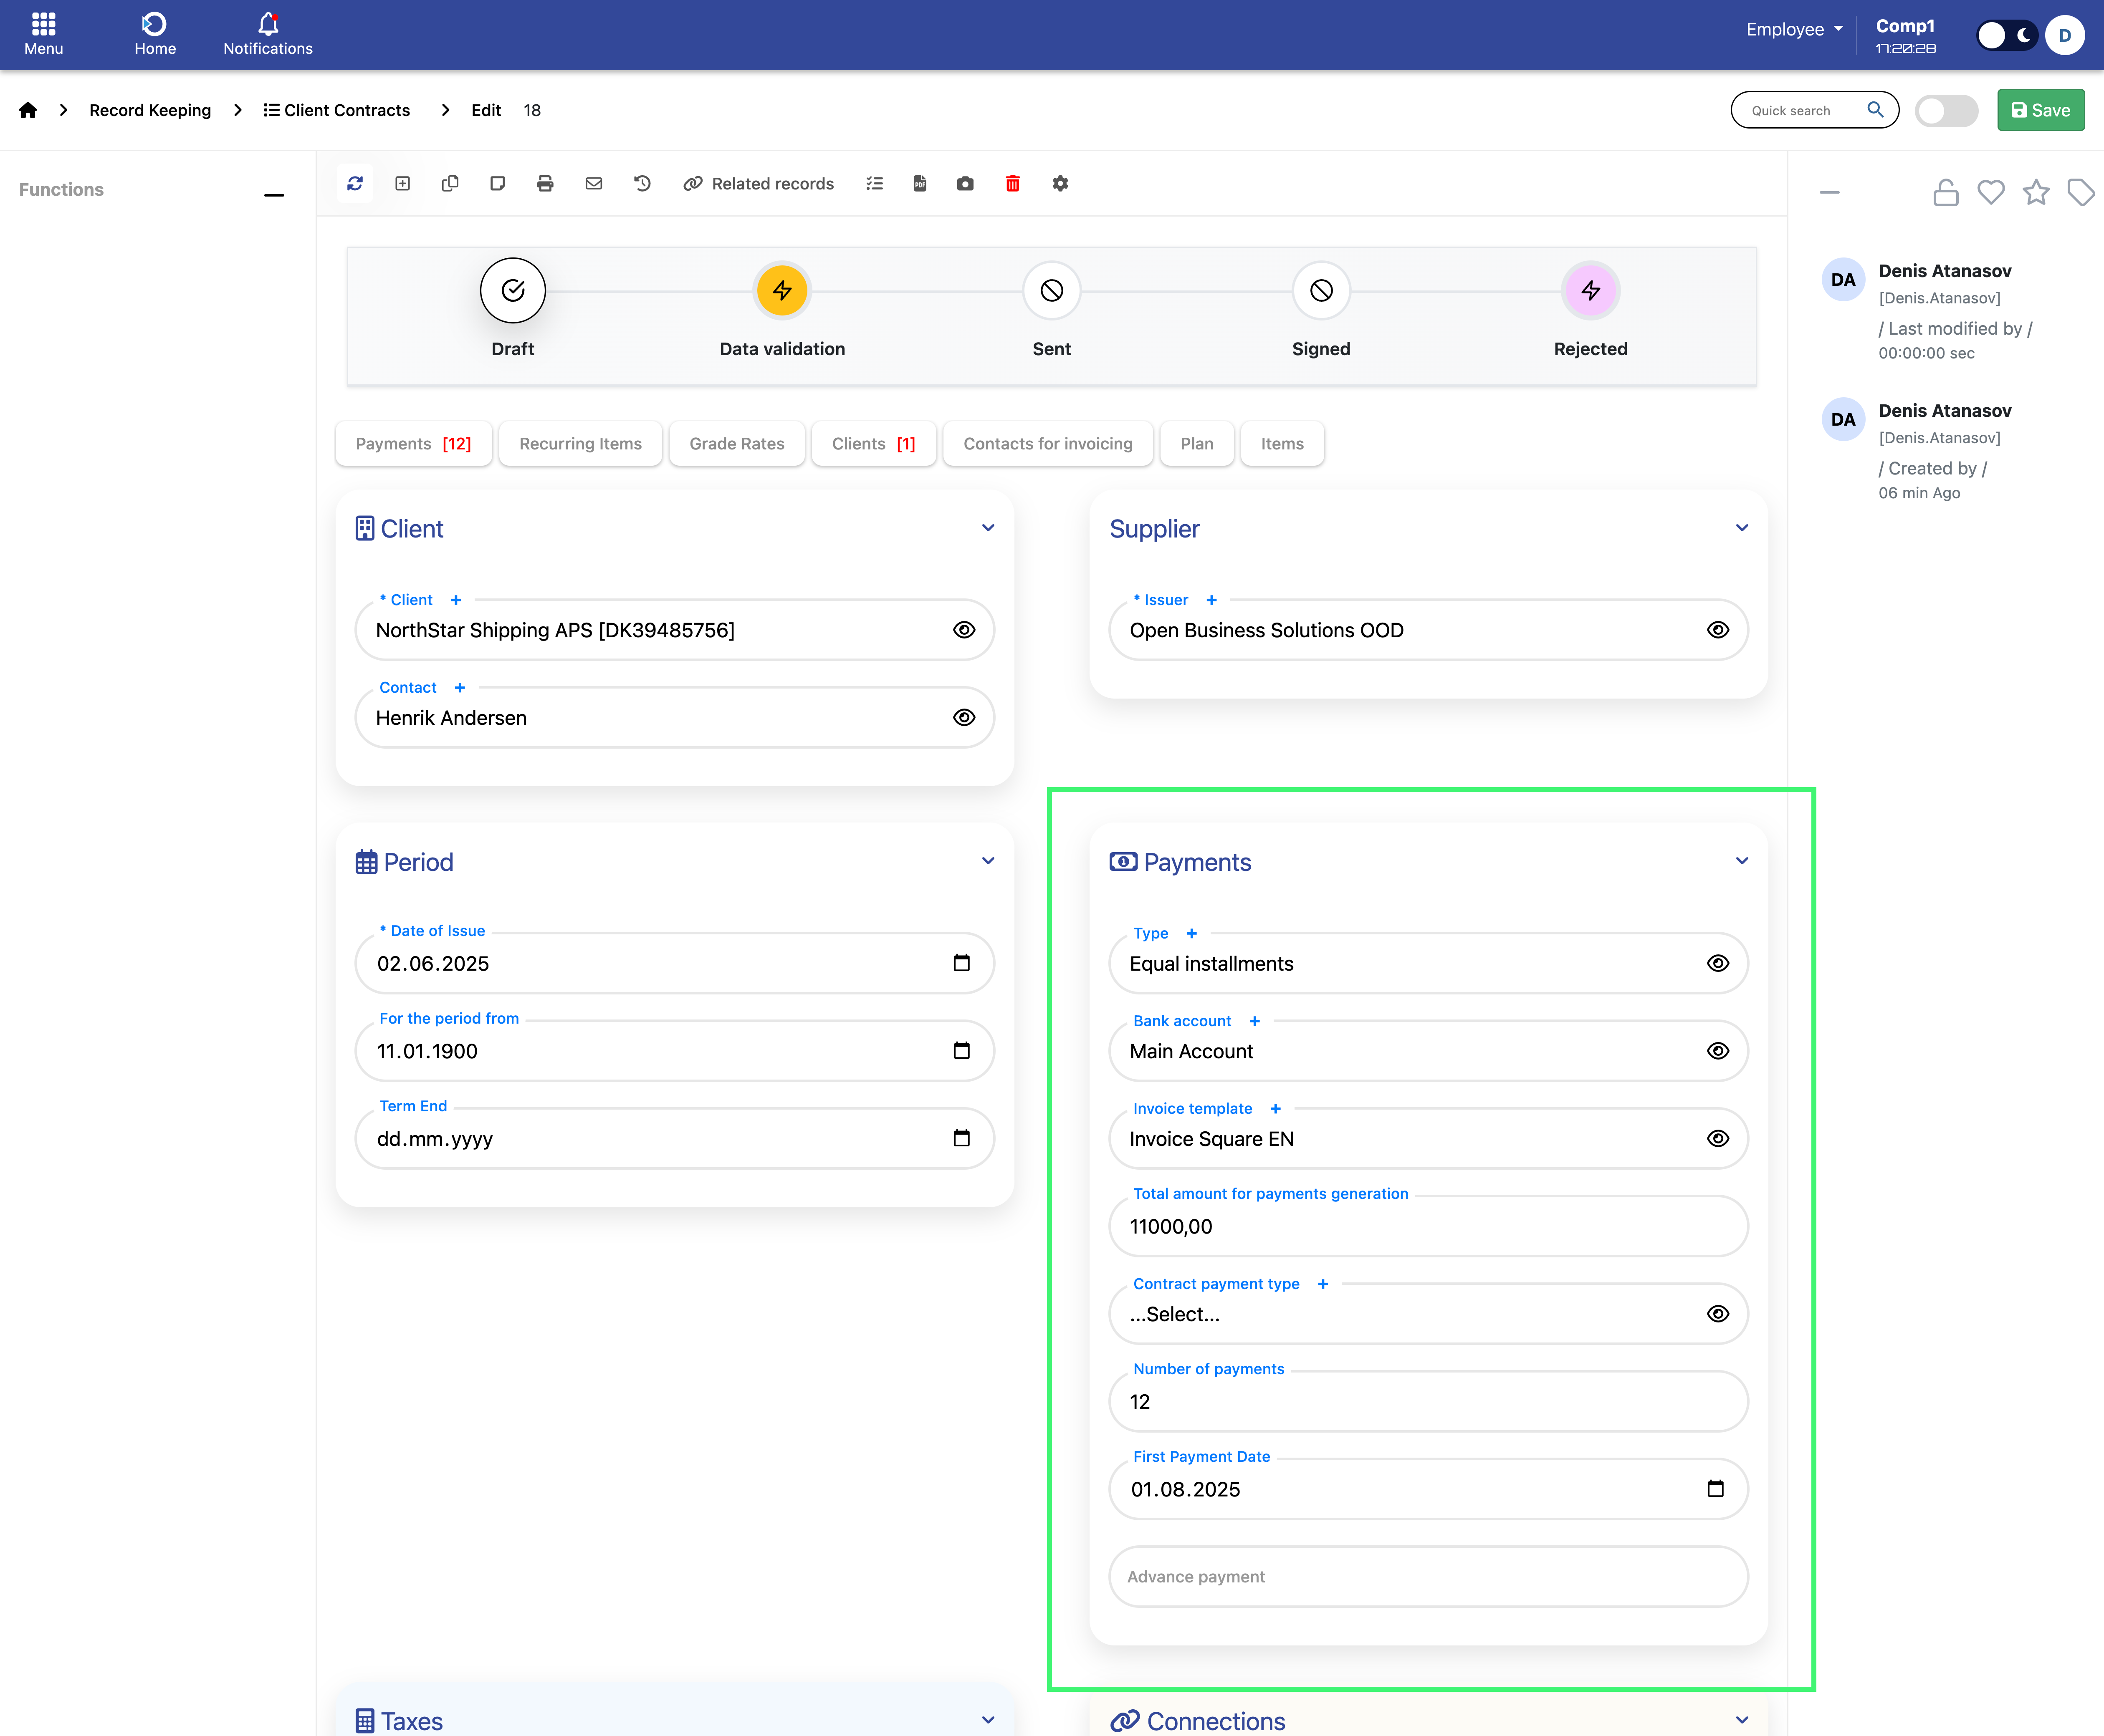Open the checklist icon in the toolbar

coord(875,183)
